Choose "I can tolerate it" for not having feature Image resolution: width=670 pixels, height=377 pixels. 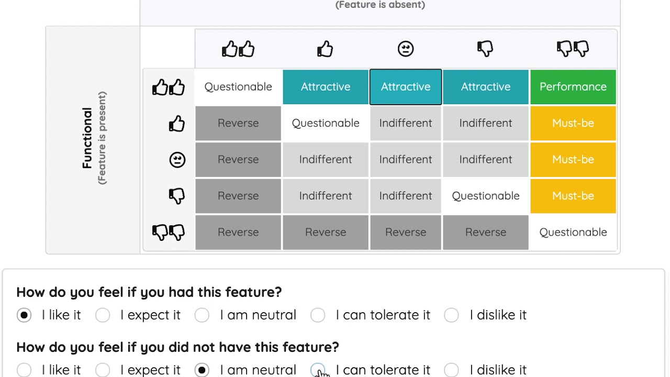tap(318, 370)
